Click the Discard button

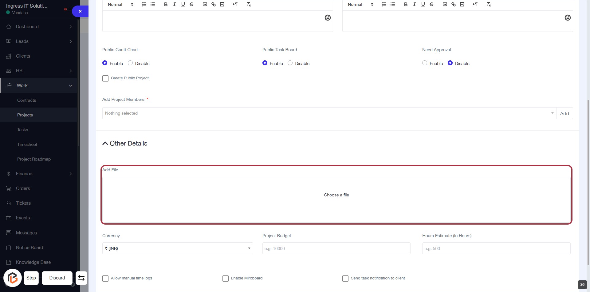pos(57,278)
